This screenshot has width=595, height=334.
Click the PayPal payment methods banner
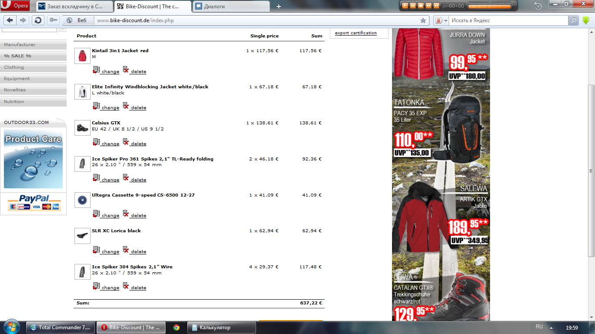coord(34,203)
